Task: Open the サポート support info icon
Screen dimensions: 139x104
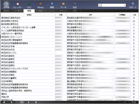Action: coord(133,5)
